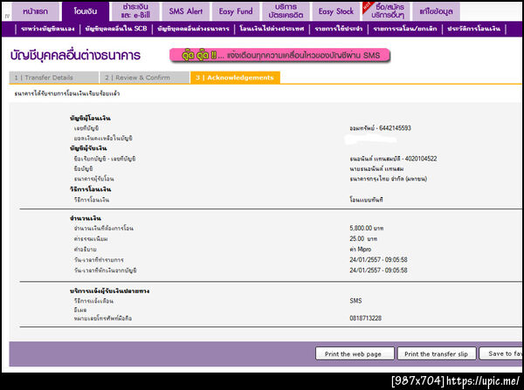Click the time next to วัน-เวลาที่หักเงินจากบัญชี

[378, 270]
